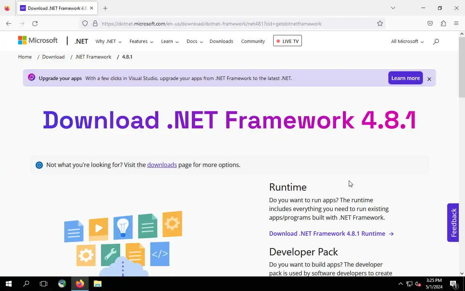Click the blue info circle icon
Image resolution: width=465 pixels, height=291 pixels.
[39, 165]
